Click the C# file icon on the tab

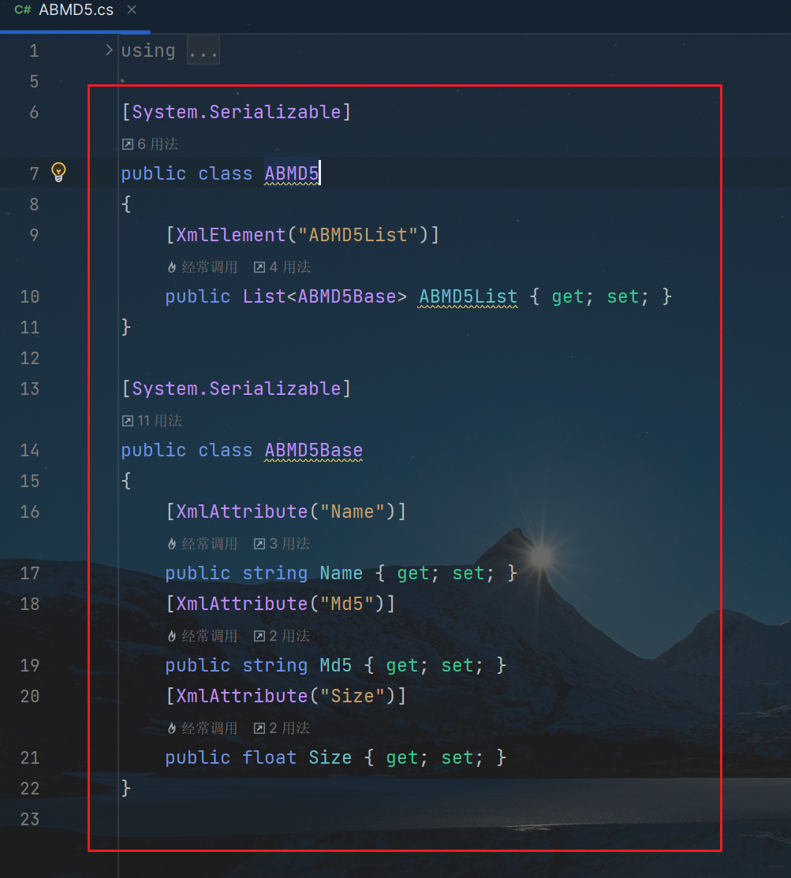(22, 9)
